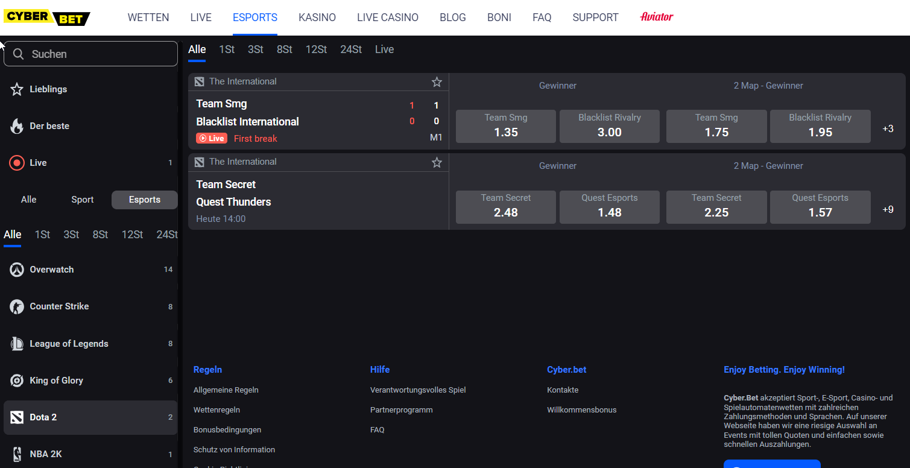Expand extra markets with the +3 button

(x=888, y=128)
